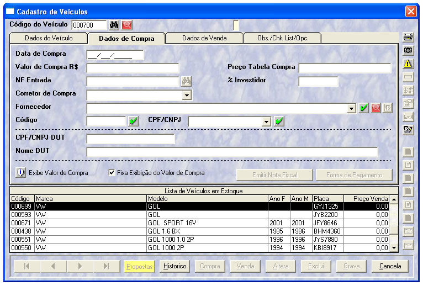Click the Placa column header

tap(328, 199)
